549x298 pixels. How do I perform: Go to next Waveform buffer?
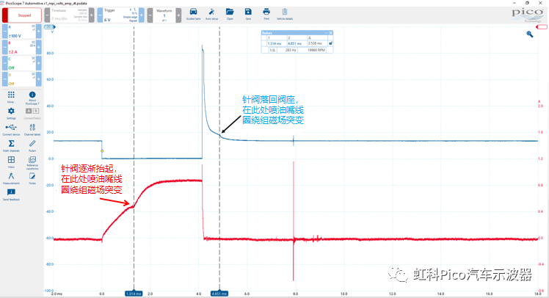tap(178, 15)
